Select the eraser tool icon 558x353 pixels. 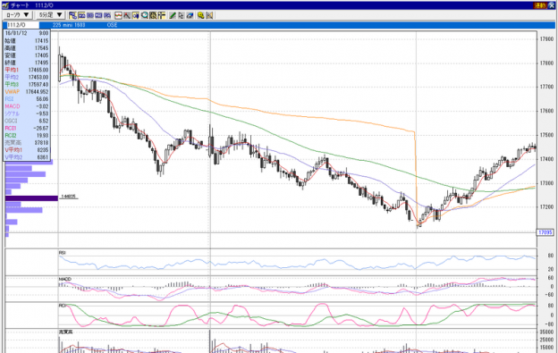190,15
